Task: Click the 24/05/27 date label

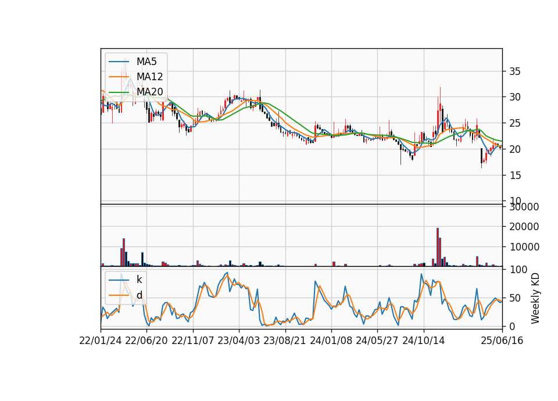Action: pyautogui.click(x=377, y=341)
